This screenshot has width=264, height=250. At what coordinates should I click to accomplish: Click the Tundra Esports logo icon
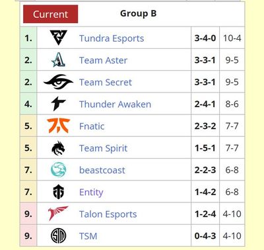click(x=58, y=38)
